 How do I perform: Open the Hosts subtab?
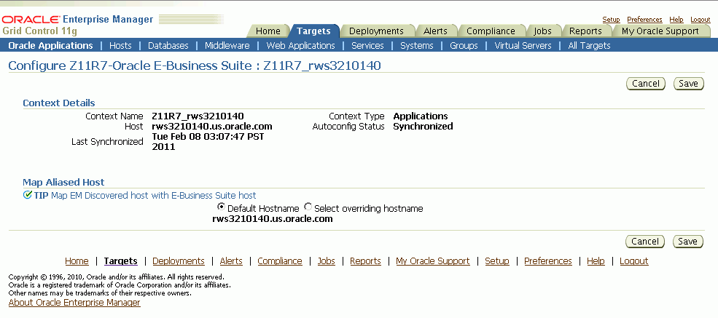click(120, 46)
